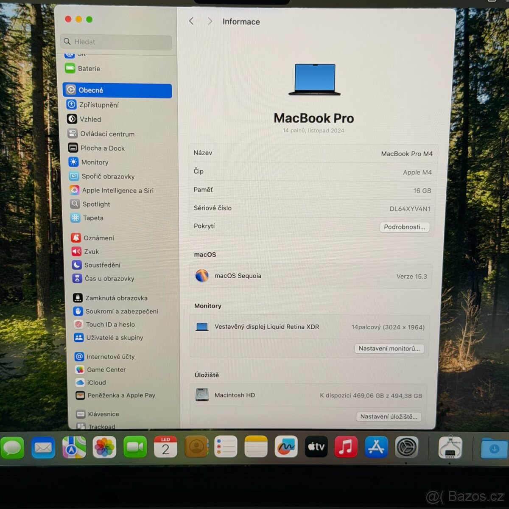Open Peněženka a Apple Pay icon
Image resolution: width=509 pixels, height=509 pixels.
pos(80,395)
